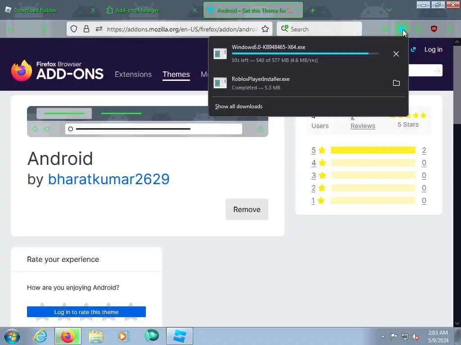Viewport: 461px width, 345px height.
Task: Click the add-ons search submit arrow
Action: point(437,71)
